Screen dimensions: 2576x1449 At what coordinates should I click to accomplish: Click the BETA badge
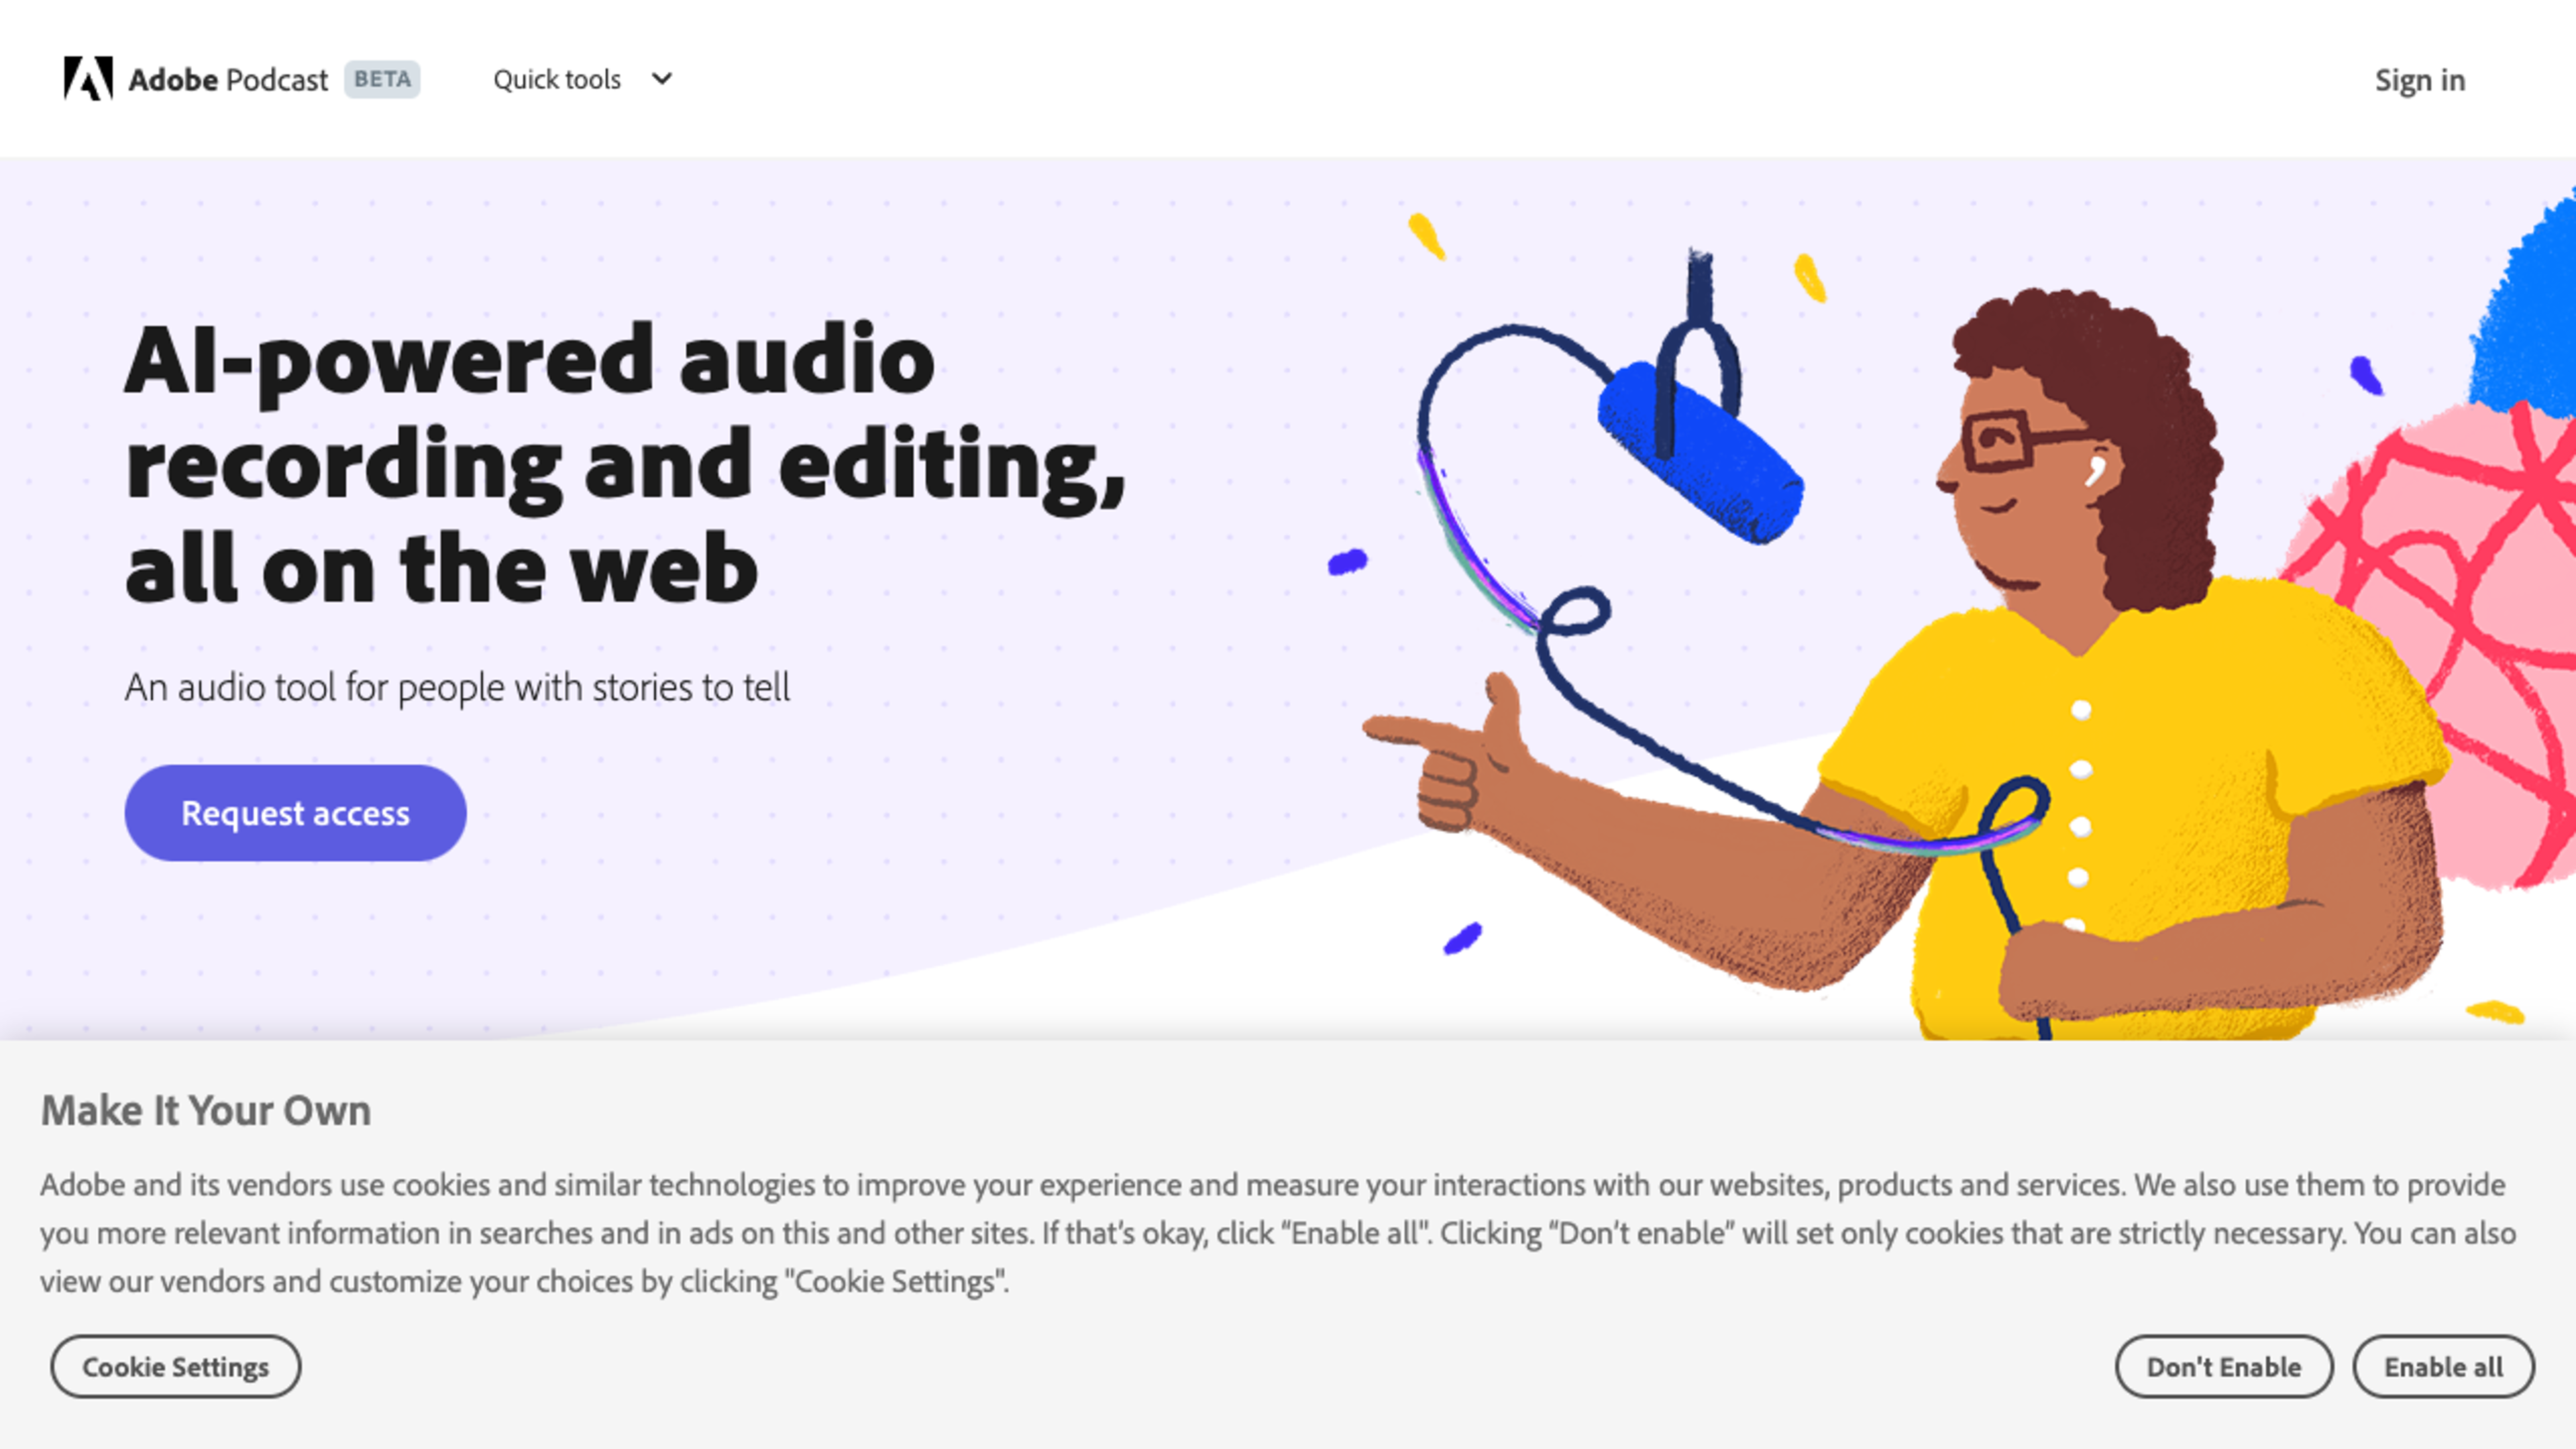382,79
